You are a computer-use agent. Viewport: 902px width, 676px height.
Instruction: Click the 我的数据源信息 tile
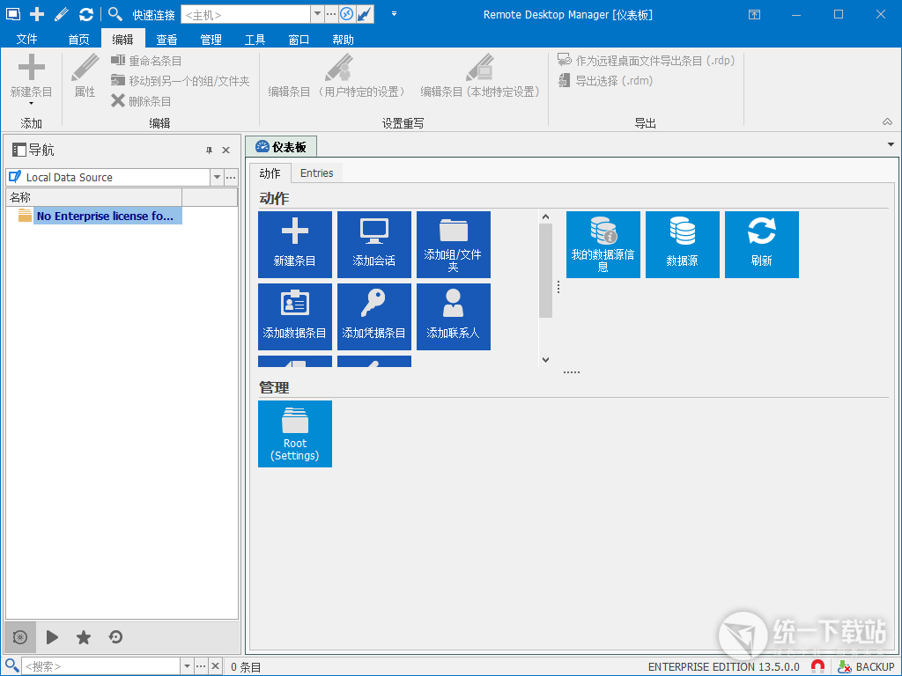[603, 245]
